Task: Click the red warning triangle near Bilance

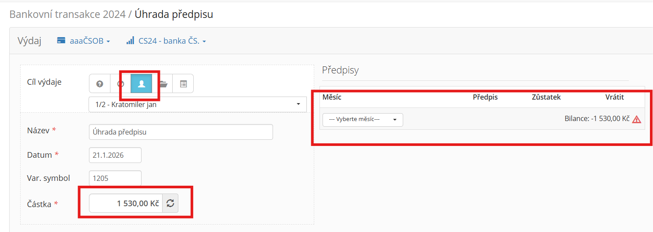Action: [636, 119]
